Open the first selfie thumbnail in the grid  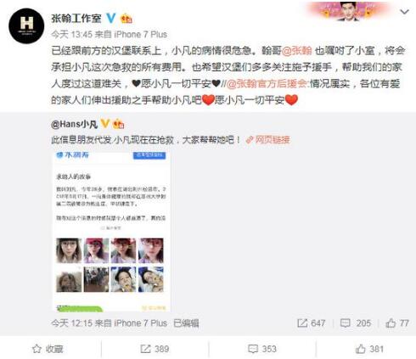69,250
